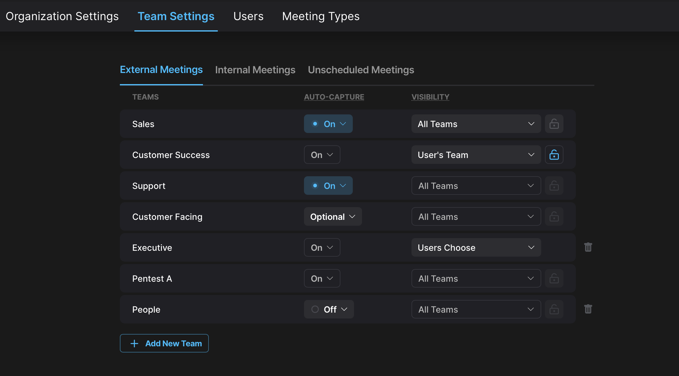Click the Sales team name

tap(143, 124)
